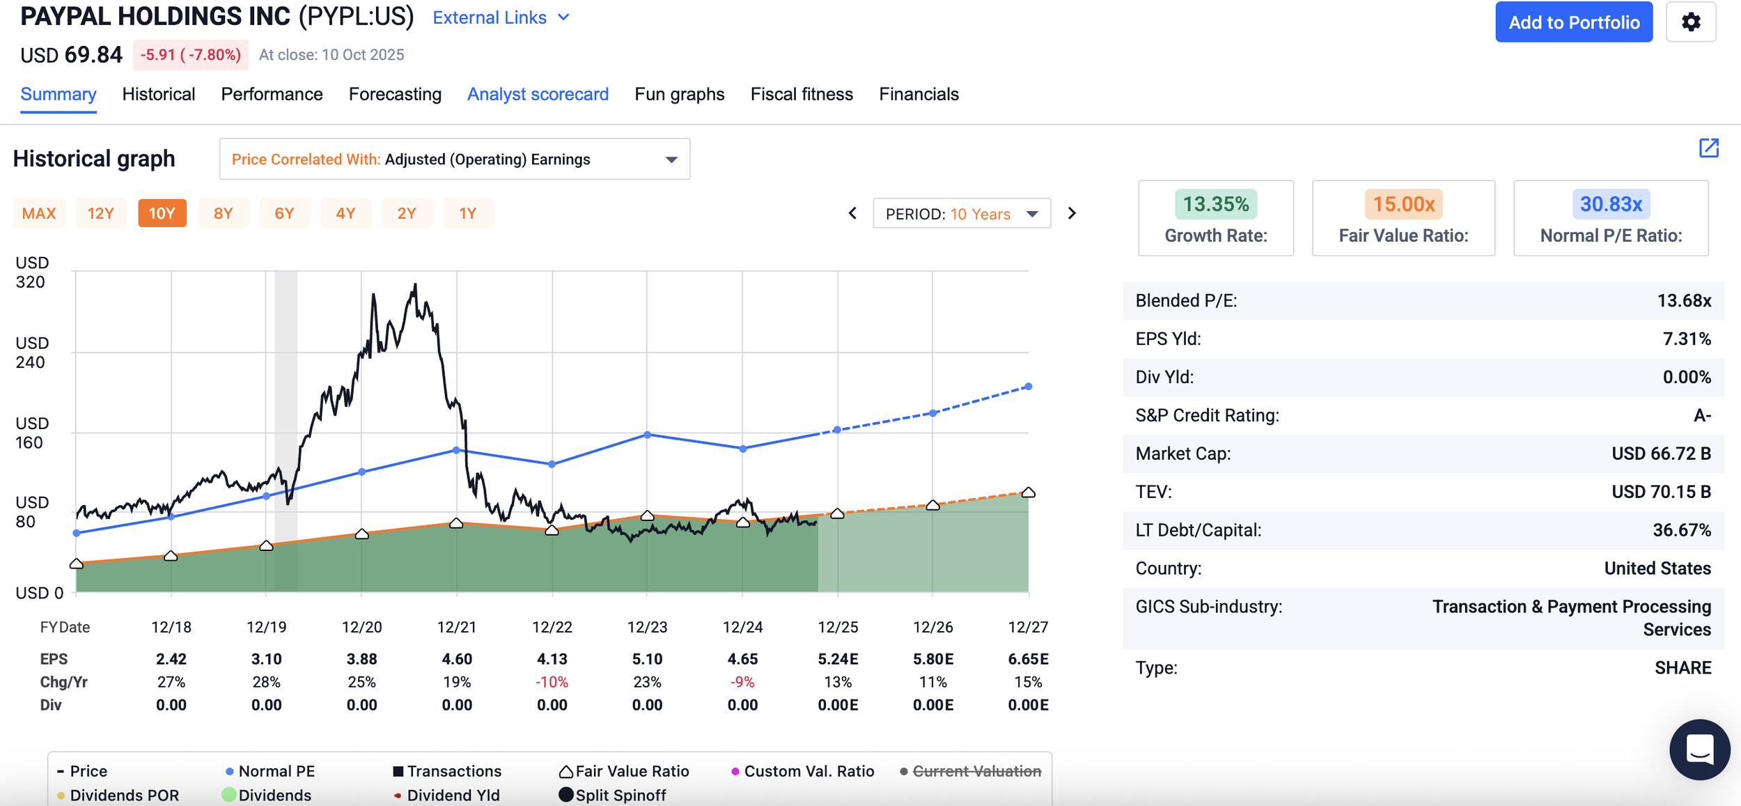1741x806 pixels.
Task: Go to next period arrow
Action: click(x=1072, y=213)
